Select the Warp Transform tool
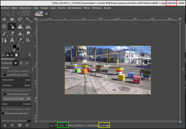Screen dimensions: 186x129 pyautogui.click(x=20, y=26)
